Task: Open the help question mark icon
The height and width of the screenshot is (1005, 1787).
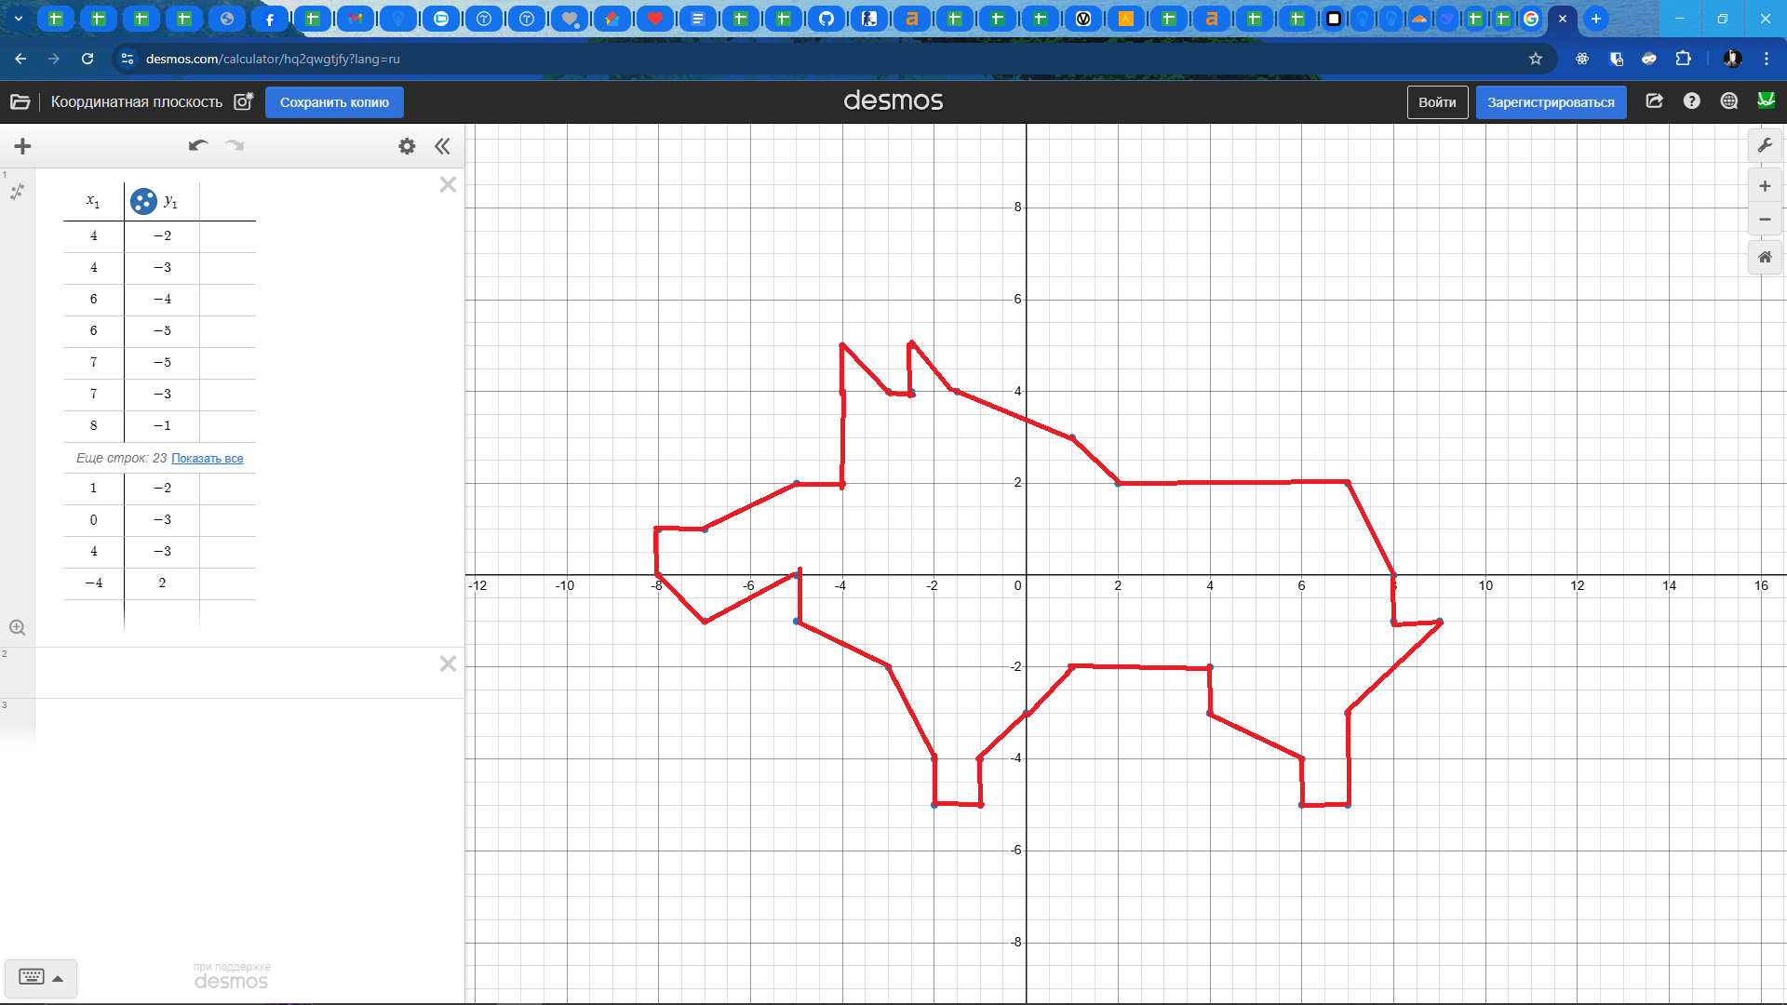Action: click(1691, 101)
